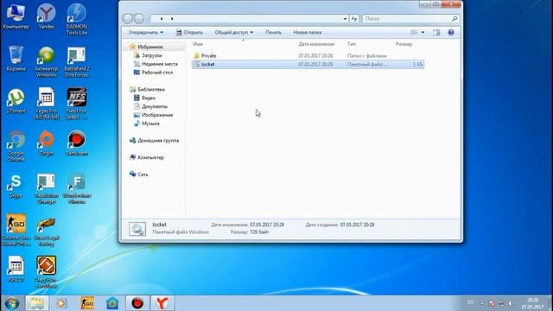
Task: Open the Упорядочить dropdown menu
Action: pos(146,33)
